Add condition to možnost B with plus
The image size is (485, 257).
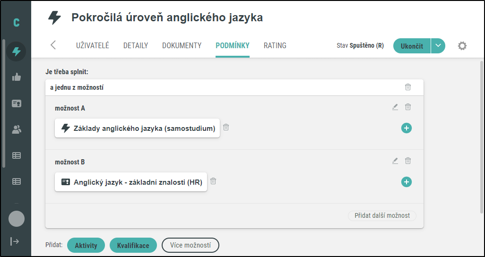point(407,182)
